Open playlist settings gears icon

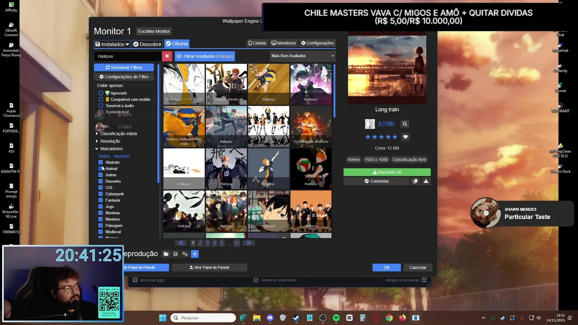[x=185, y=254]
